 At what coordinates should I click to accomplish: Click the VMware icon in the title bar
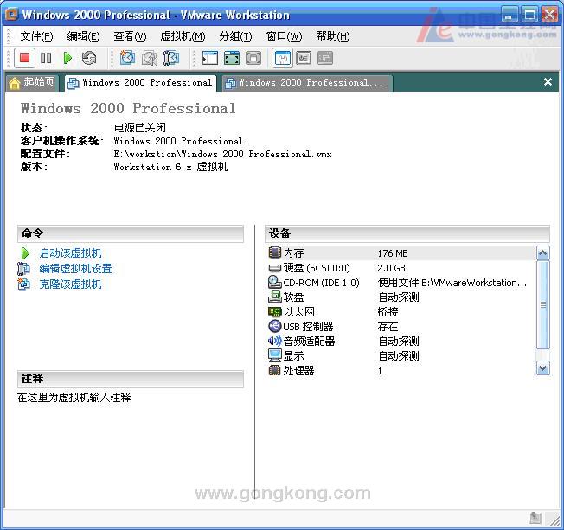tap(11, 15)
